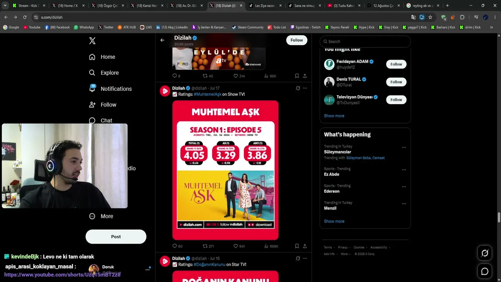The width and height of the screenshot is (501, 282).
Task: Open the WhatsApp bookmark
Action: coord(84,27)
